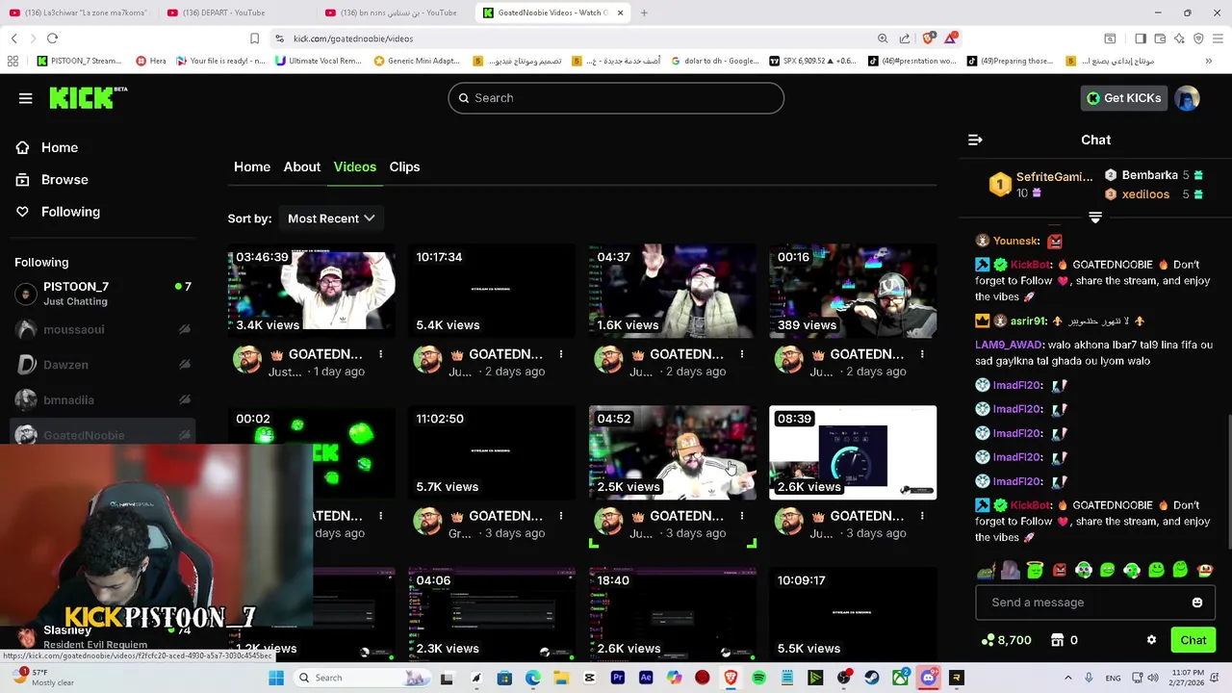Open Brave Wallet icon in toolbar
Viewport: 1232px width, 693px height.
(x=1160, y=38)
